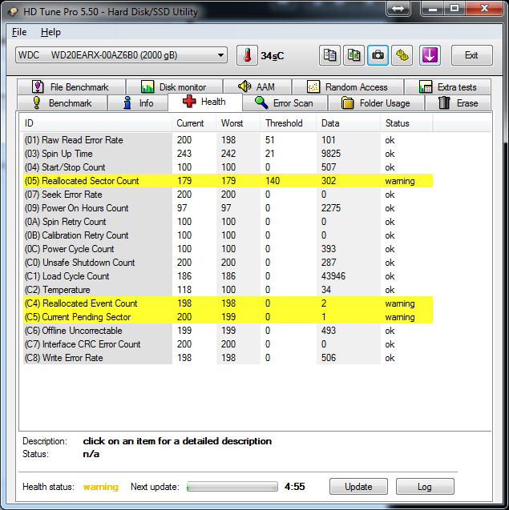Select the (C2) Temperature row
This screenshot has height=510, width=509.
(228, 290)
